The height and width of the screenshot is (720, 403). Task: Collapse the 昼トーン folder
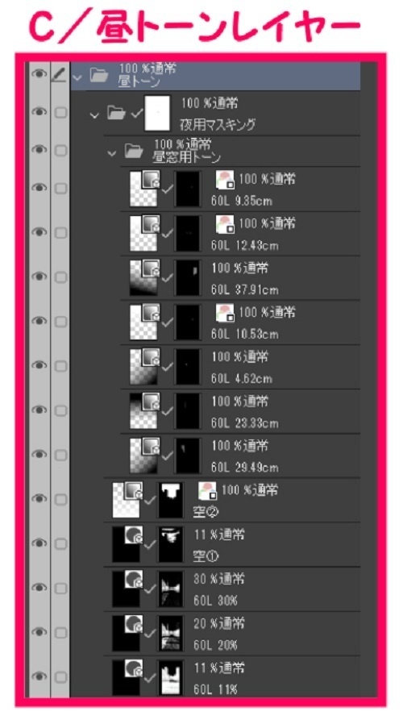pos(77,76)
